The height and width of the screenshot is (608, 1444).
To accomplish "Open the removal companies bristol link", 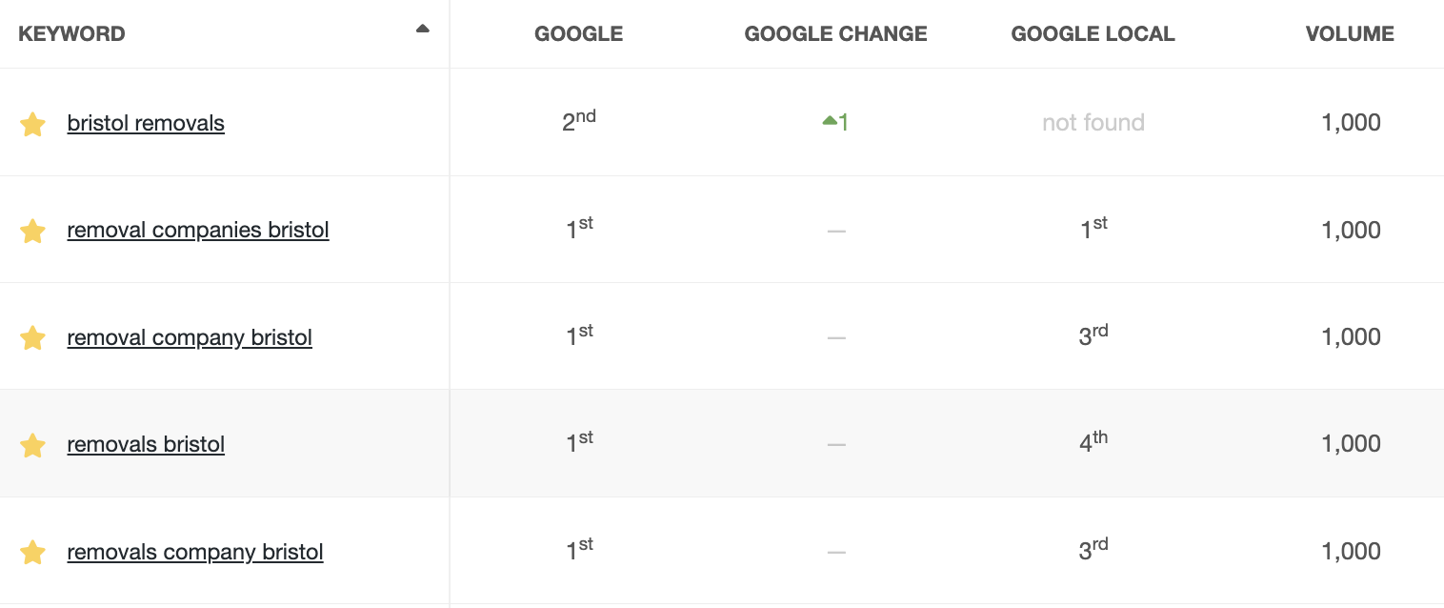I will [198, 230].
